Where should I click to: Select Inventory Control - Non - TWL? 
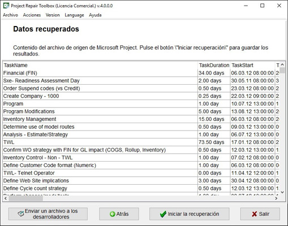pyautogui.click(x=100, y=158)
